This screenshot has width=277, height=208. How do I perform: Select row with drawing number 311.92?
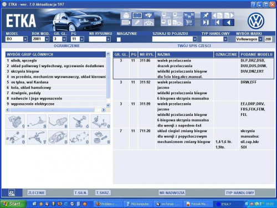tap(193, 90)
